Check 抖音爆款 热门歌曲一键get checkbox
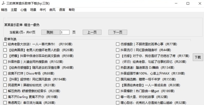 coord(118,91)
